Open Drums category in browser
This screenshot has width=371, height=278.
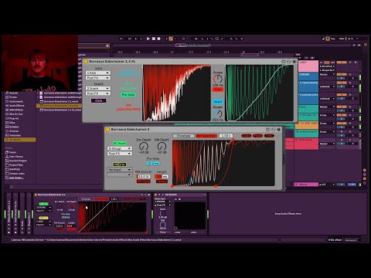[12, 97]
